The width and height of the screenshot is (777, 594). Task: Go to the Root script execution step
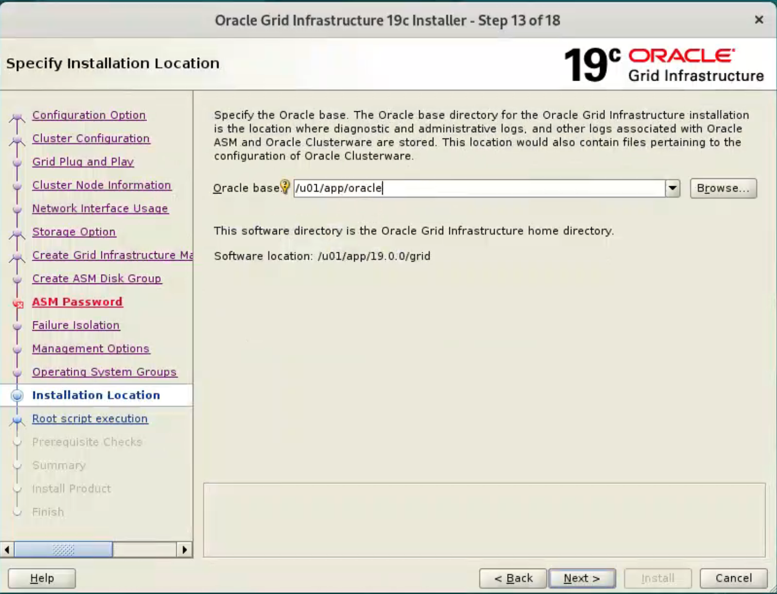pyautogui.click(x=90, y=419)
